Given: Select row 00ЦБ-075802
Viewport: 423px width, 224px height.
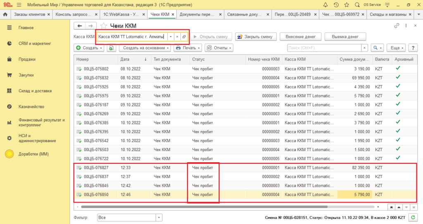Looking at the screenshot, I should pos(245,69).
